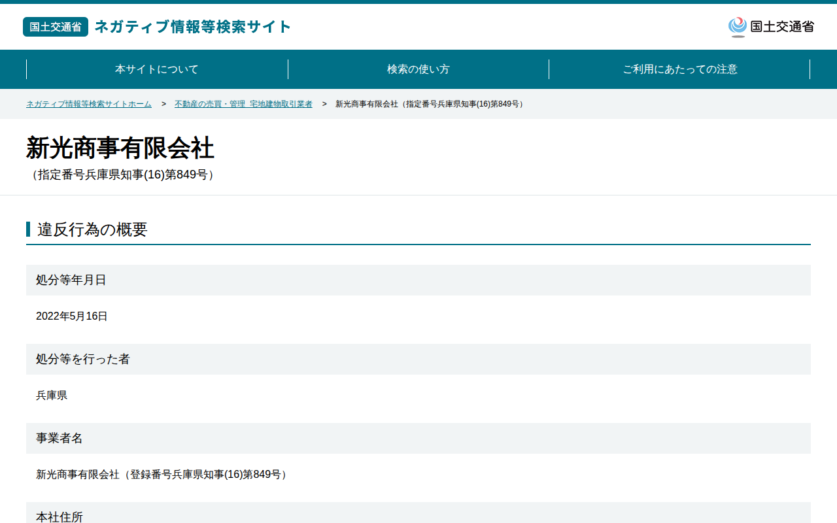Select breadcrumb text 新光商事有限会社（指定番号兵庫県知事(16)第849号）
The height and width of the screenshot is (523, 837).
pyautogui.click(x=431, y=104)
